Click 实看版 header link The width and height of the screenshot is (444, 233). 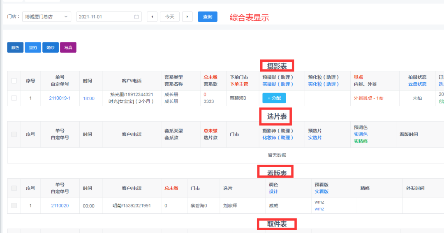pyautogui.click(x=321, y=191)
